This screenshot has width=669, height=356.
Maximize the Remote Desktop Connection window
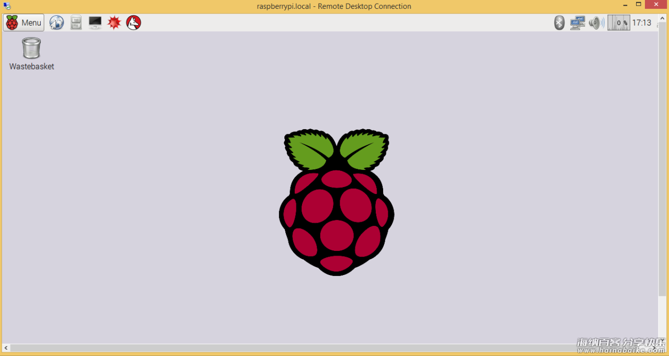pyautogui.click(x=639, y=5)
